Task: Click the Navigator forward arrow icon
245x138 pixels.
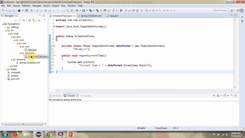Action: [20, 20]
